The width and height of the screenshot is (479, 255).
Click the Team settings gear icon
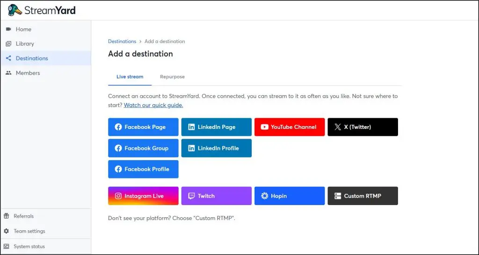point(6,231)
